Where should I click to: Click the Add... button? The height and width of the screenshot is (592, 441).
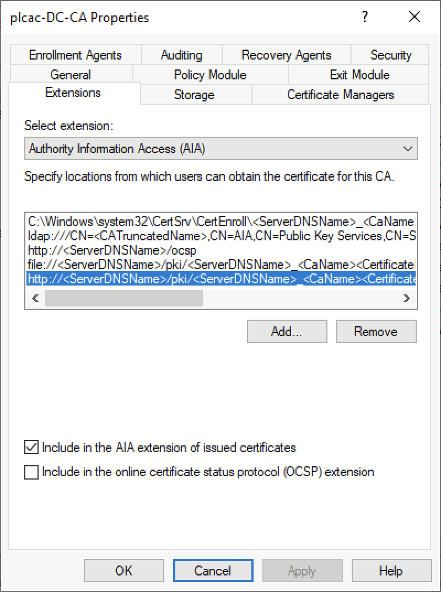click(287, 332)
